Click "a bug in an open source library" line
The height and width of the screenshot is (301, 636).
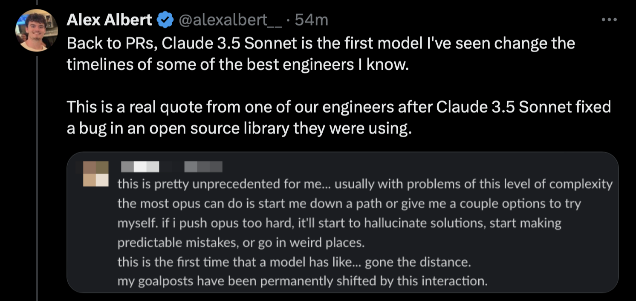pyautogui.click(x=239, y=128)
